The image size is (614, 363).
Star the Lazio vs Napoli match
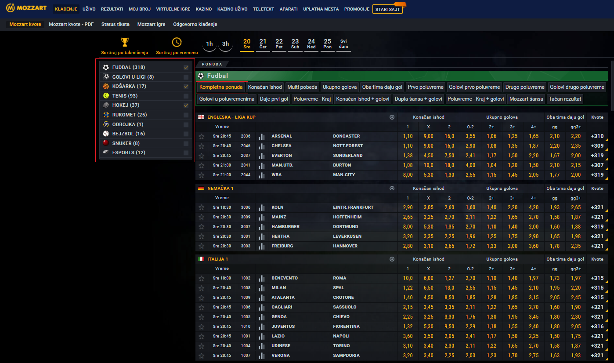point(202,336)
